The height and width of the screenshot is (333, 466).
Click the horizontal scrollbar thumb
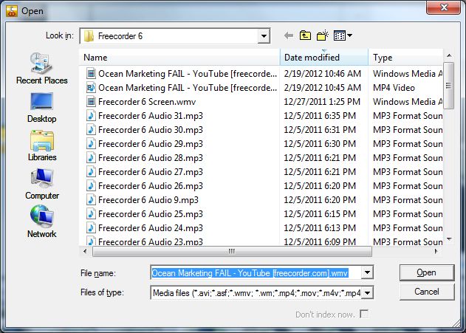coord(232,251)
